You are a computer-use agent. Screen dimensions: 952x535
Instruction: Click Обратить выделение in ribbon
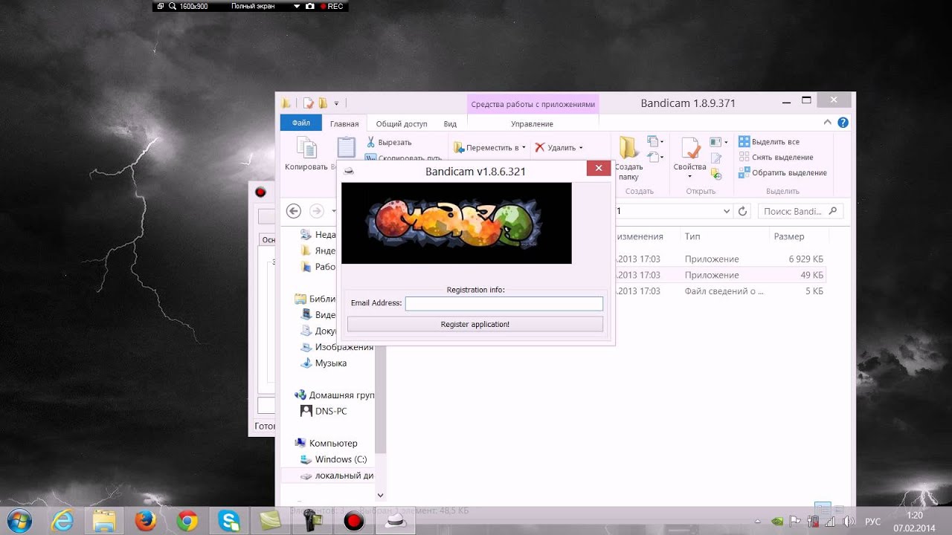click(x=783, y=173)
